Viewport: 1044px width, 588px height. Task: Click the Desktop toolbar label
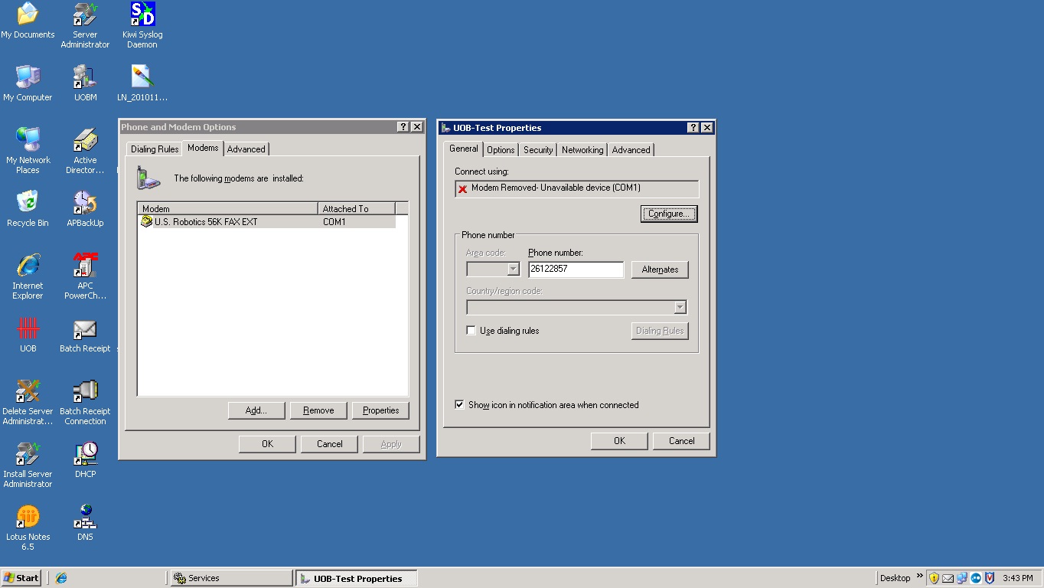pos(895,578)
